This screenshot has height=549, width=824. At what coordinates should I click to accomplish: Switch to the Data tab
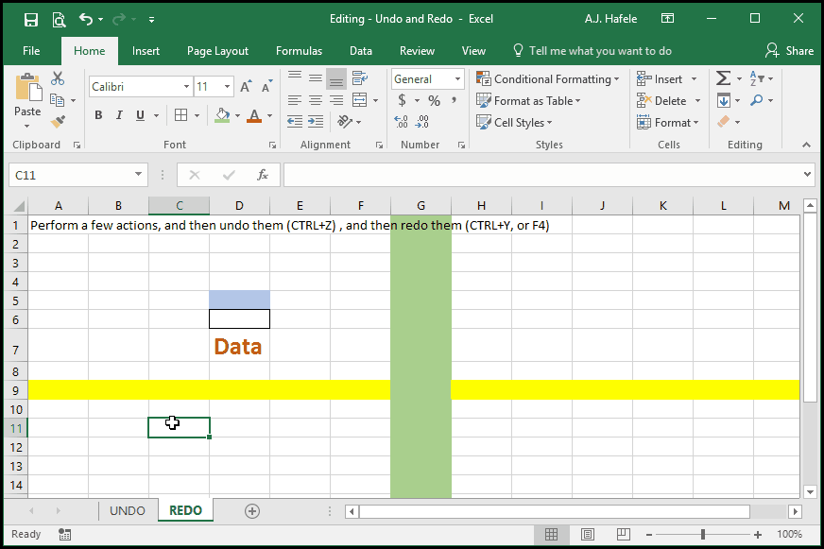361,51
